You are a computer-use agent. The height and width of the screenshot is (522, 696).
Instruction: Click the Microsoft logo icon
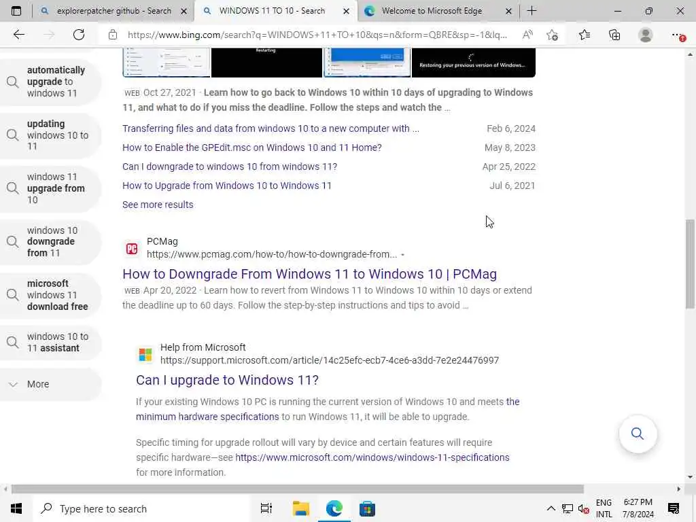[145, 354]
